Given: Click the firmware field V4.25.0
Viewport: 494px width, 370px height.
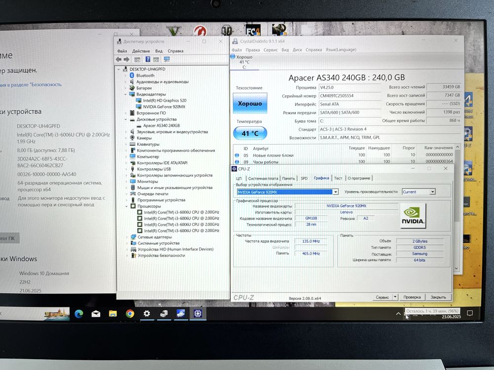Looking at the screenshot, I should tap(350, 87).
